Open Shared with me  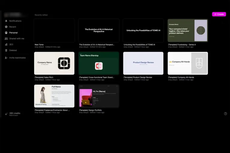tap(17, 39)
